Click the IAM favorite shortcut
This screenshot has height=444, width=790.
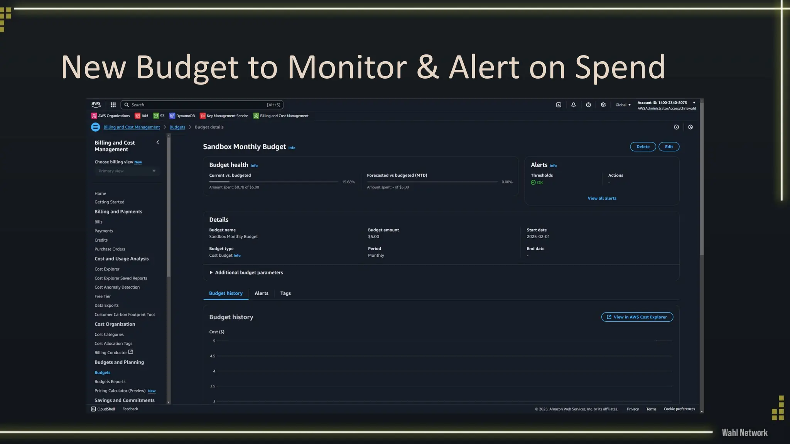142,116
